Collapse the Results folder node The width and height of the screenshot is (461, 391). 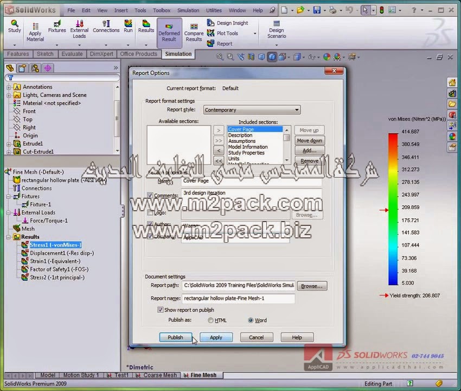[x=9, y=237]
